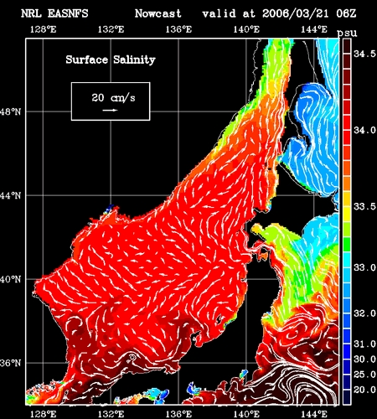Click the 34.5 psu colorbar label
Viewport: 377px width, 419px height.
[x=365, y=54]
